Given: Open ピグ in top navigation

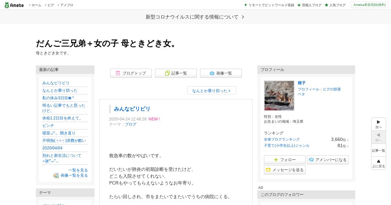Looking at the screenshot, I should (51, 5).
